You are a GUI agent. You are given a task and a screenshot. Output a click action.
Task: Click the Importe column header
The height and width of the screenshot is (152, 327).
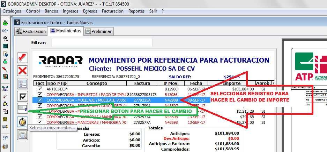point(232,83)
